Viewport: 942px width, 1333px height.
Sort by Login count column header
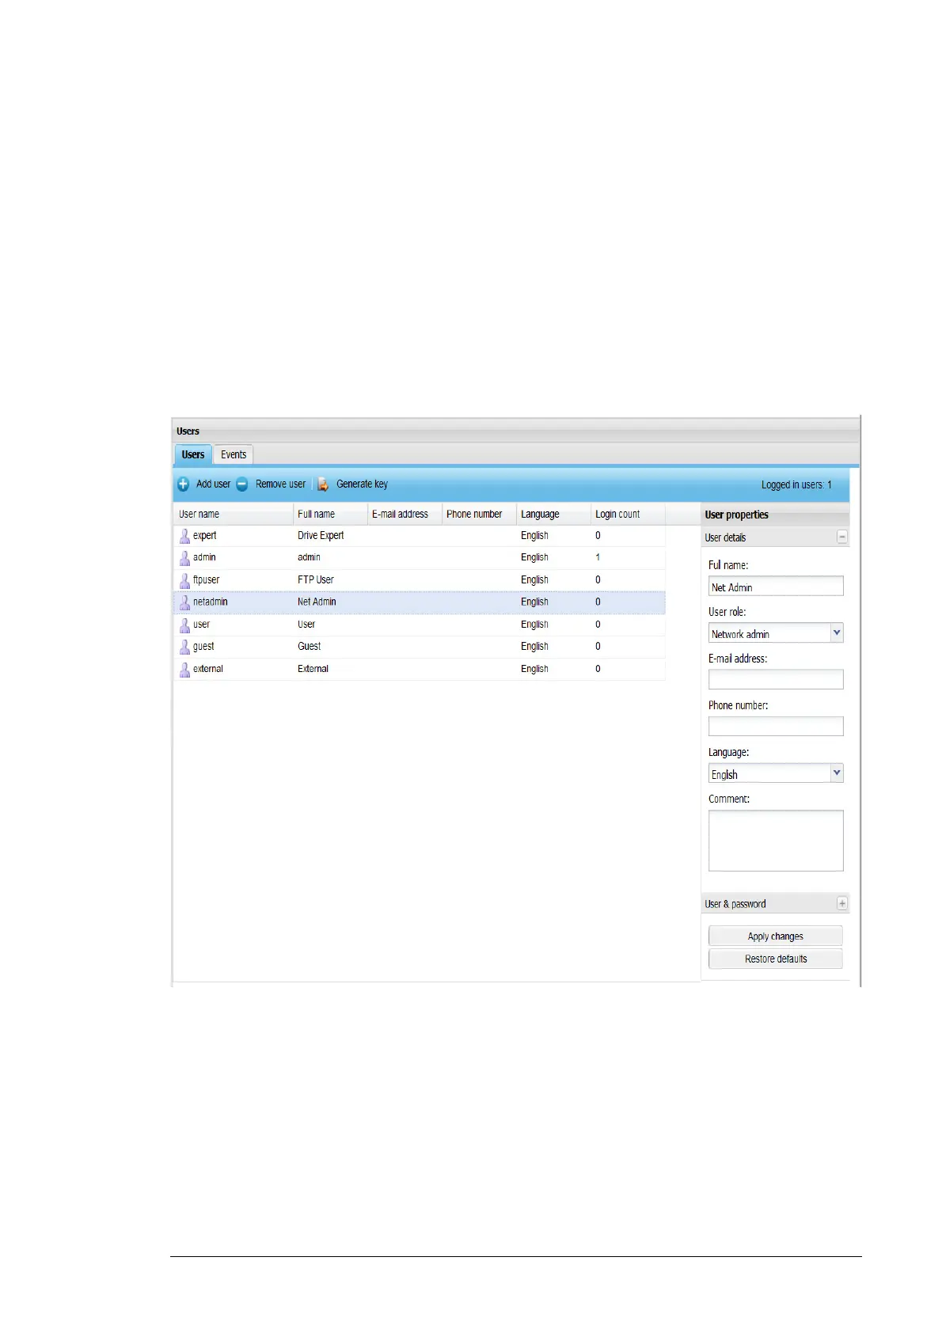(628, 514)
